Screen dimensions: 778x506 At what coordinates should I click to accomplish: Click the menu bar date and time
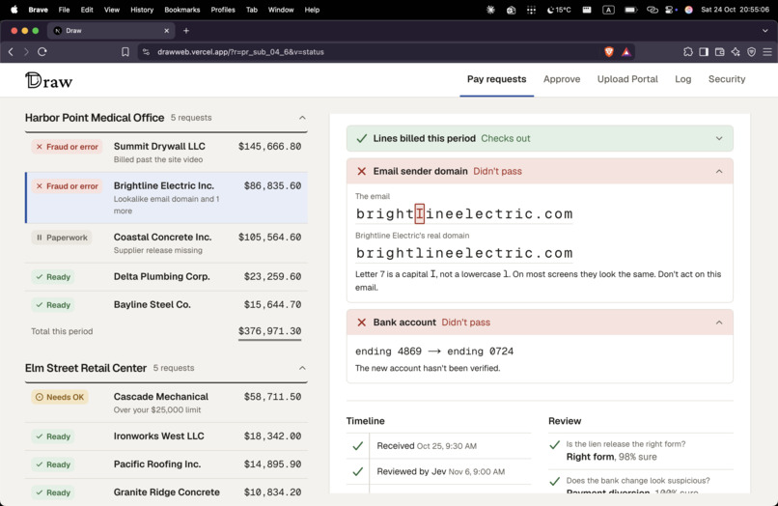[x=735, y=10]
